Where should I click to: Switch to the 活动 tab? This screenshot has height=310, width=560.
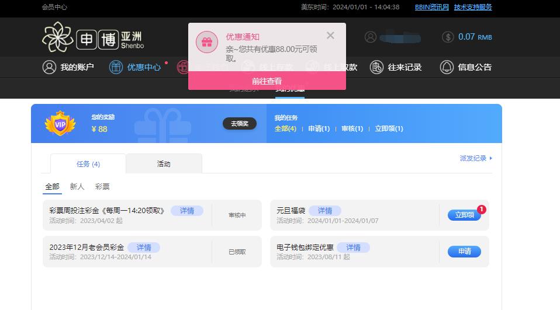coord(164,164)
